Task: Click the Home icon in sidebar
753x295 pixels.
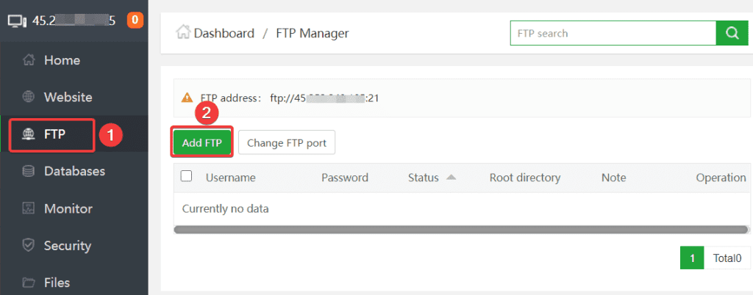Action: pyautogui.click(x=29, y=61)
